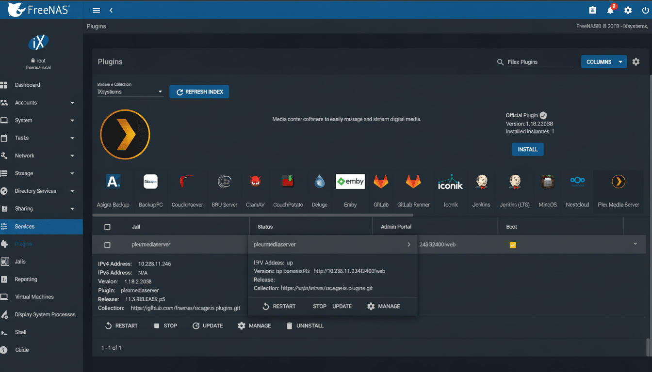Click the REFRESH INDEX button
The image size is (652, 372).
[x=199, y=92]
